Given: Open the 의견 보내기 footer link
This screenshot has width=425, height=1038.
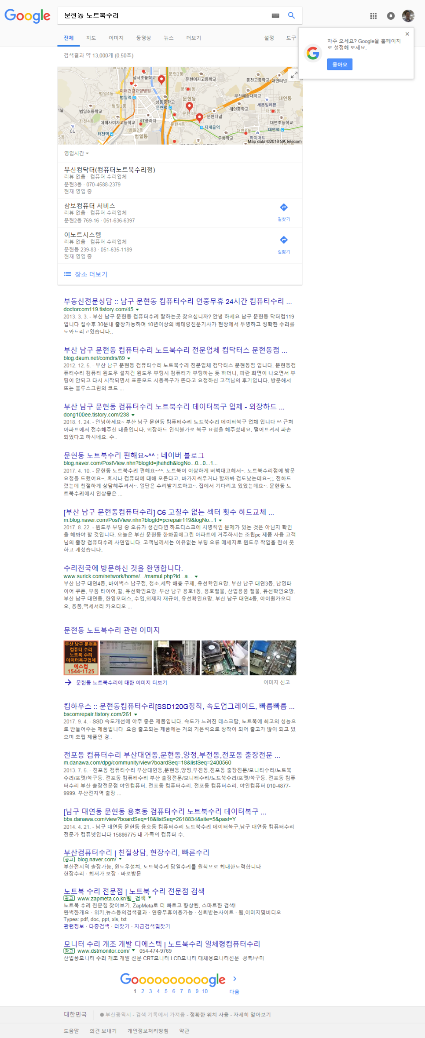Looking at the screenshot, I should point(103,1031).
